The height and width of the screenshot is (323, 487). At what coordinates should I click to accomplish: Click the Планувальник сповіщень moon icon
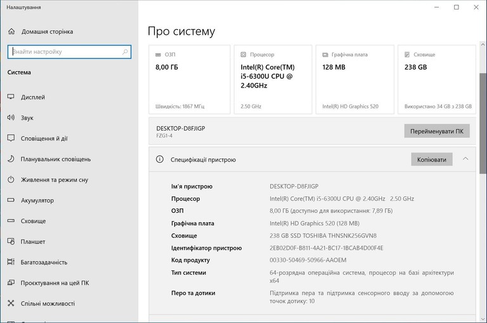click(11, 159)
